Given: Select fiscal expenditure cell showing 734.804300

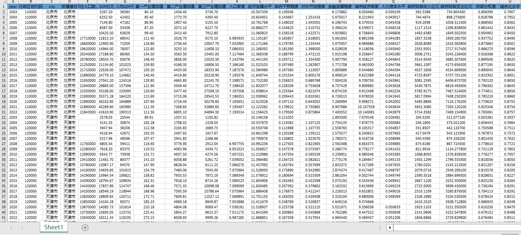Looking at the screenshot, I should (456, 12).
